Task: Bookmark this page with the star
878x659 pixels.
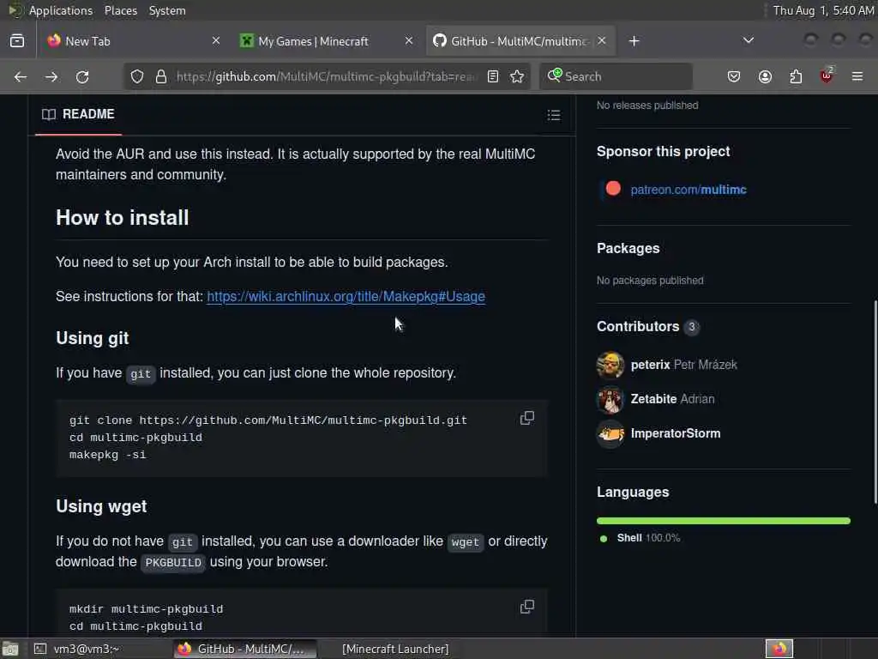Action: click(x=517, y=76)
